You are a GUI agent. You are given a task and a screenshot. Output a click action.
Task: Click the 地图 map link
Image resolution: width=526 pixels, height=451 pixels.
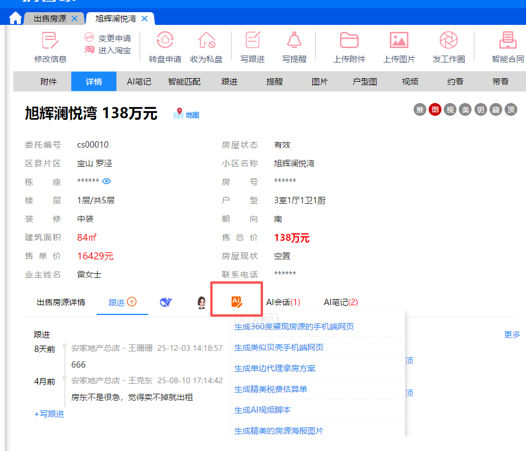(x=187, y=115)
